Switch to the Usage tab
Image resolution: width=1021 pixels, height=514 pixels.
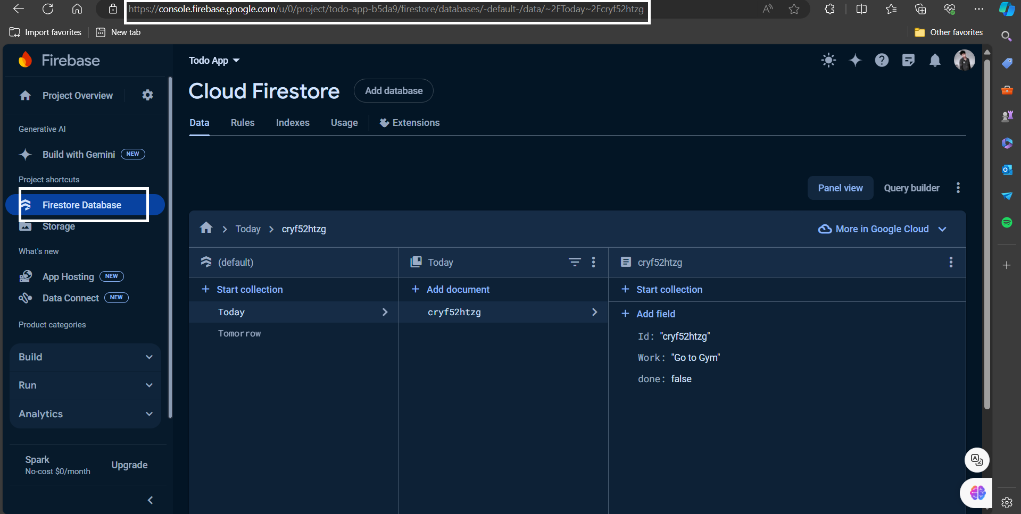344,123
